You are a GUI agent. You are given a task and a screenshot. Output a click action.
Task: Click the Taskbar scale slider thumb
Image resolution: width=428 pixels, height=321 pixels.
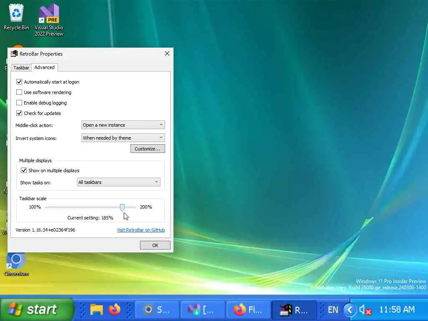122,207
